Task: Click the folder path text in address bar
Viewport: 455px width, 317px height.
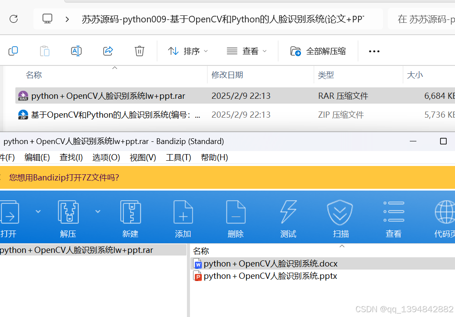Action: pyautogui.click(x=222, y=19)
